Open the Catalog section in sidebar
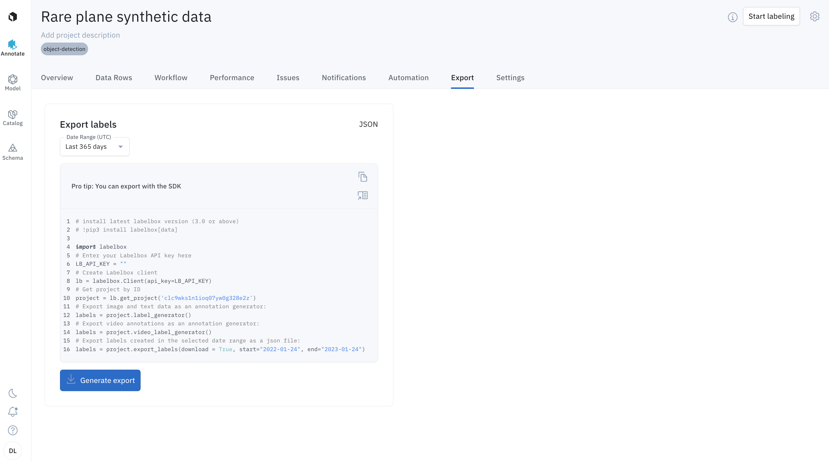This screenshot has width=829, height=462. 12,118
